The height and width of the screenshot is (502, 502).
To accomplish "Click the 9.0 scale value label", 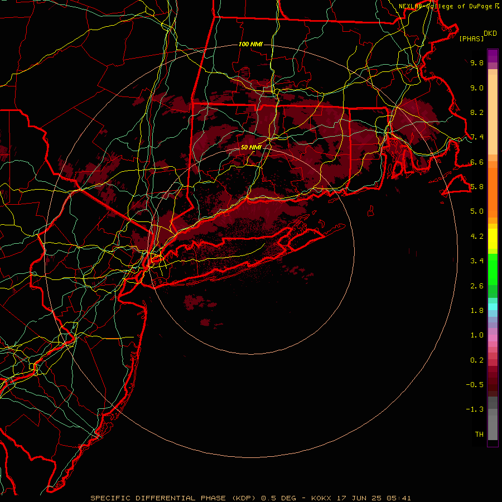I will point(477,88).
